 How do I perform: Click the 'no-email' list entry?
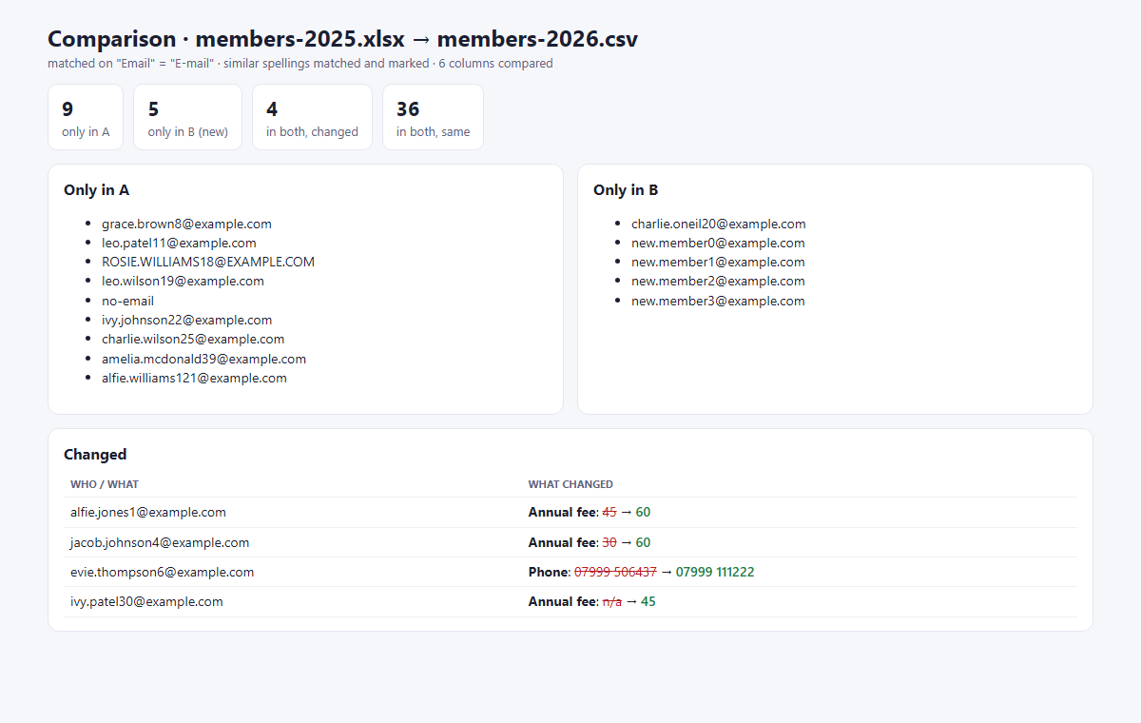click(127, 301)
